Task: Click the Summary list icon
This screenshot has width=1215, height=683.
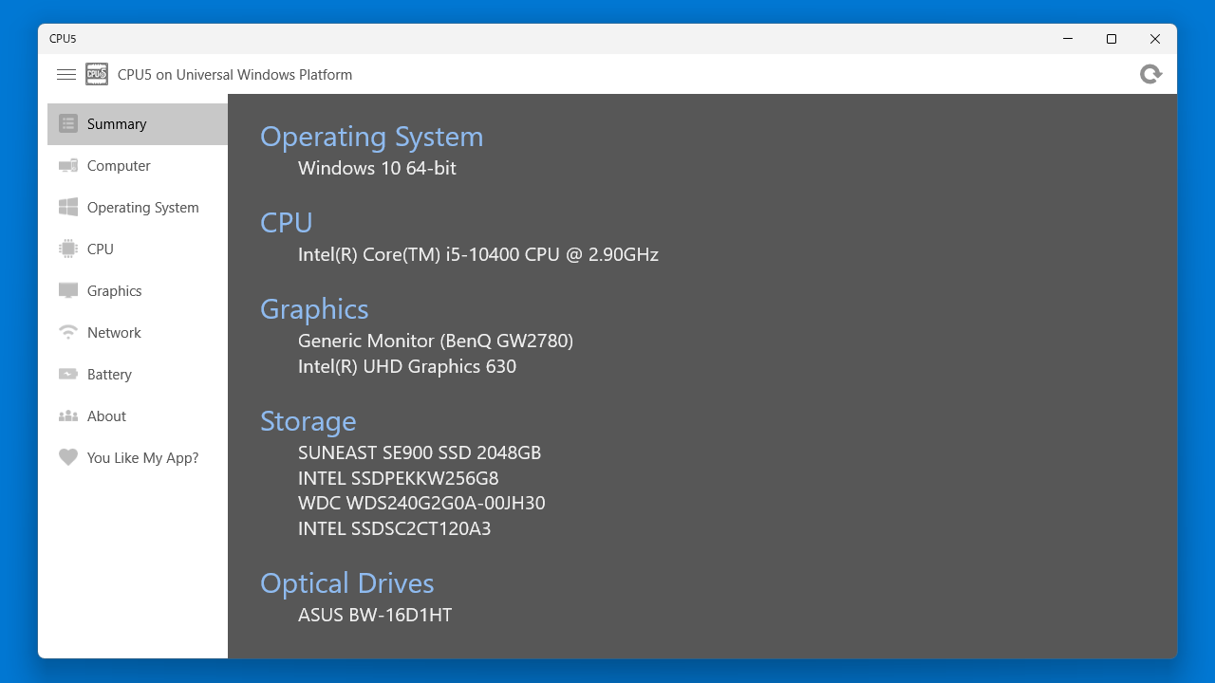Action: pyautogui.click(x=67, y=123)
